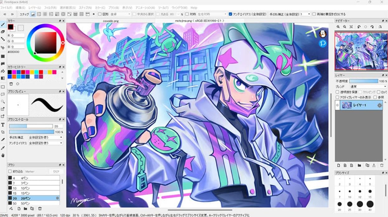Viewport: 388px width, 217px height.
Task: Disable the anti-aliasing (アンチエイリアス) checkbox
Action: pyautogui.click(x=230, y=14)
